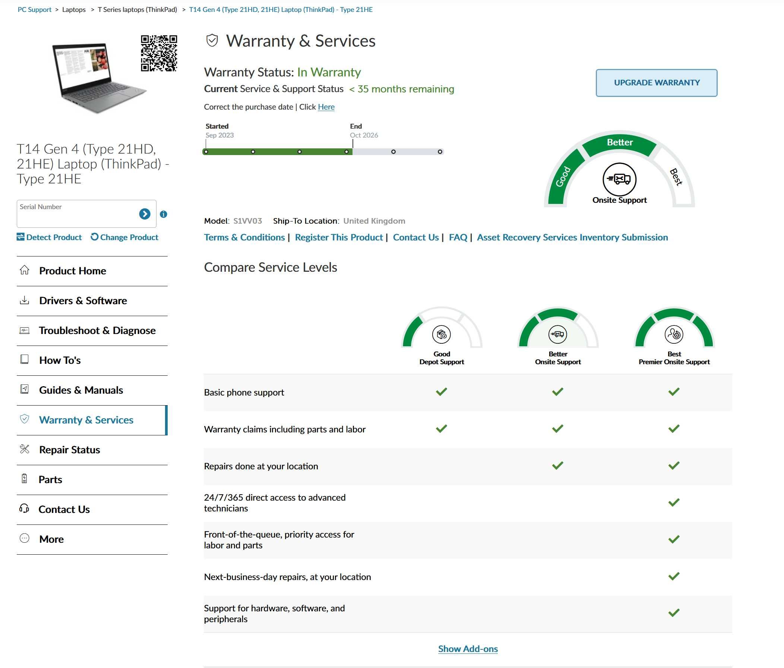Open Asset Recovery Services Inventory Submission link
The image size is (784, 668).
pos(572,237)
